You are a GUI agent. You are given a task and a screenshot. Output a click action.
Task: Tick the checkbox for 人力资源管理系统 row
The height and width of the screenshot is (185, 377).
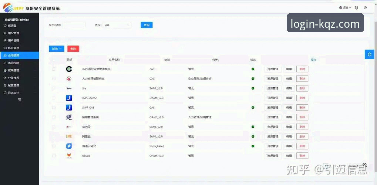54,78
